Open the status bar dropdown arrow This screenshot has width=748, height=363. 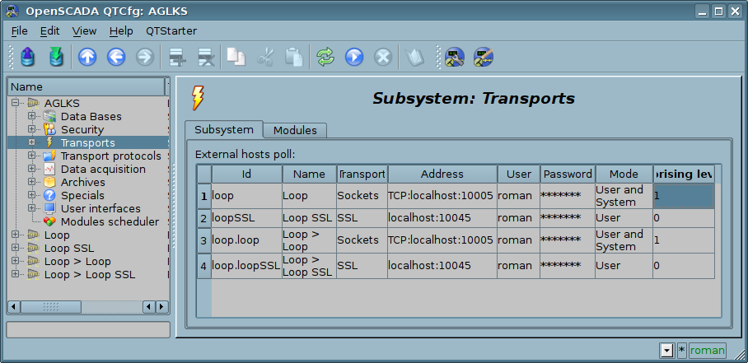coord(666,351)
